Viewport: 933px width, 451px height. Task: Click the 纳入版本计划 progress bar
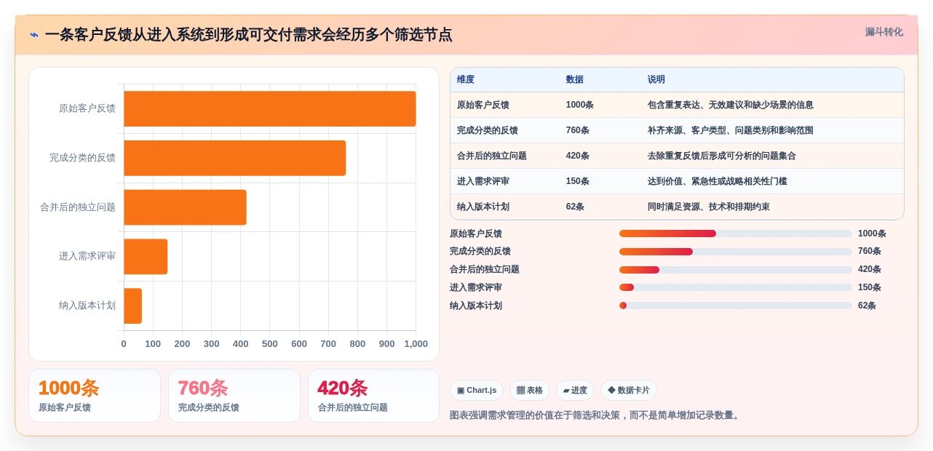[735, 306]
